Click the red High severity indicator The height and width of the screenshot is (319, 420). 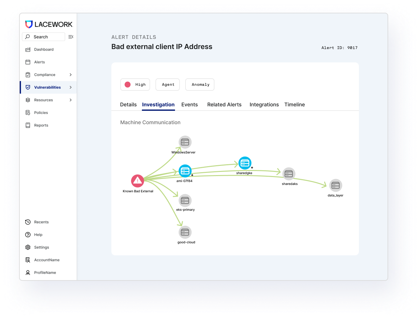[128, 85]
